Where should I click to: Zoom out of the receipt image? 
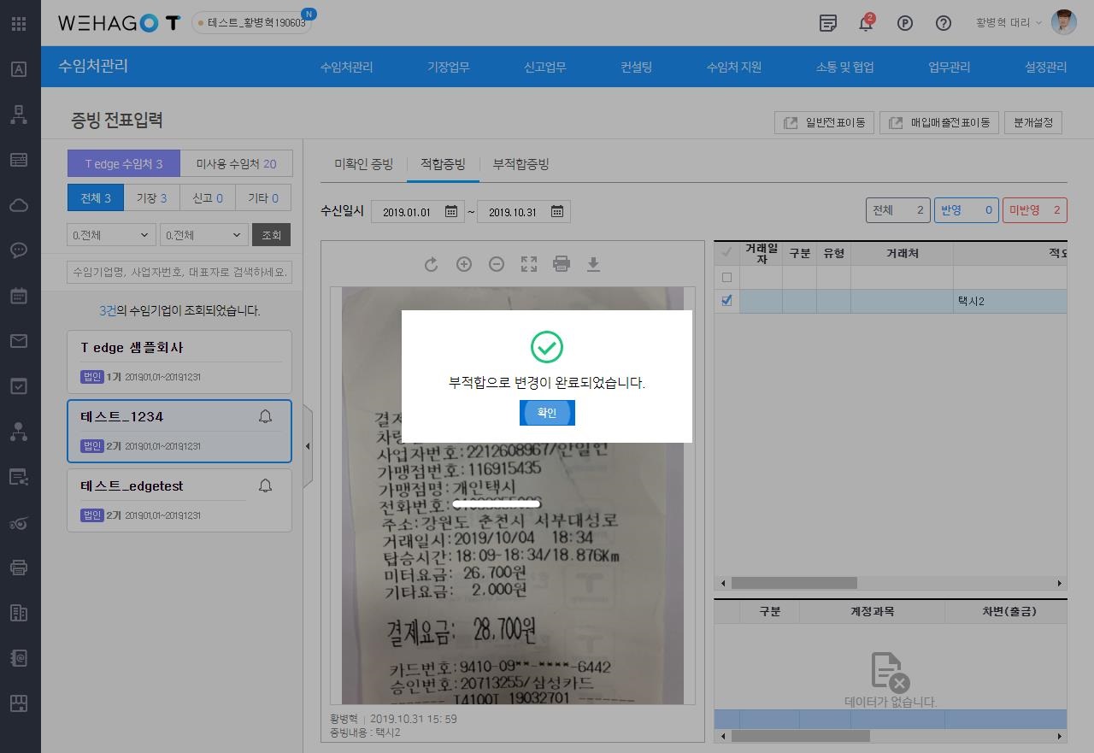point(497,265)
